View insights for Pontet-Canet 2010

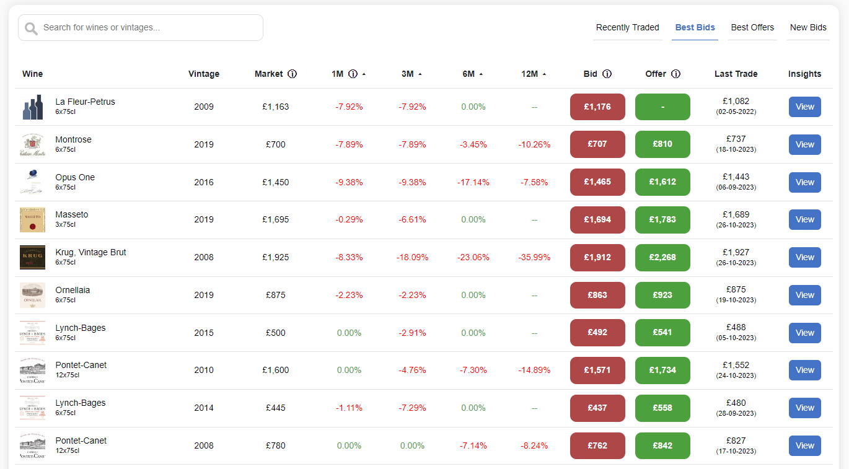(x=805, y=370)
